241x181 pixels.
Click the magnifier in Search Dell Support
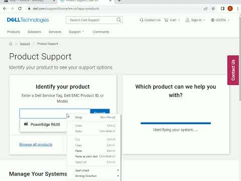[119, 20]
